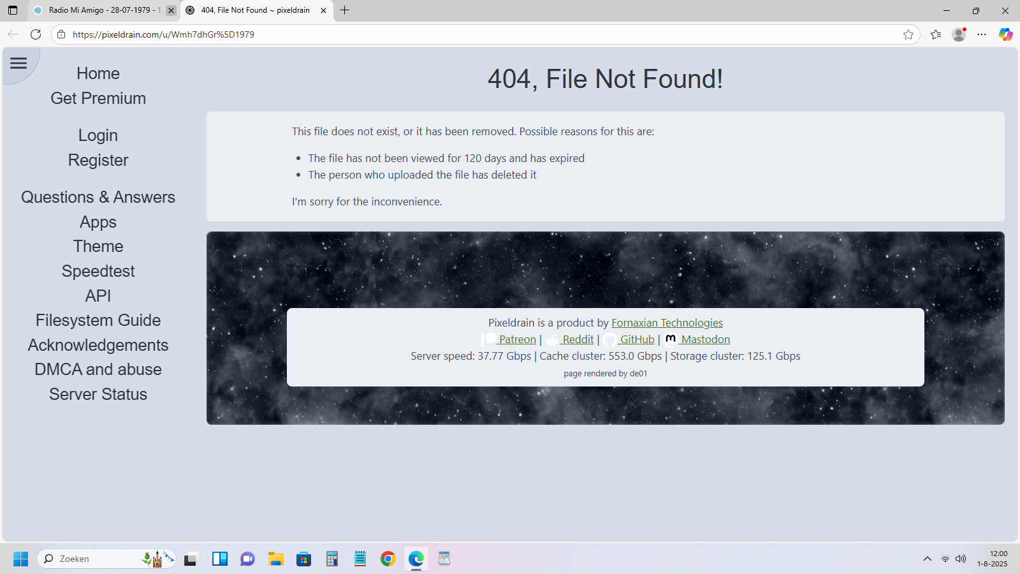Screen dimensions: 1020x574
Task: Launch Copilot from browser toolbar
Action: tap(1005, 34)
